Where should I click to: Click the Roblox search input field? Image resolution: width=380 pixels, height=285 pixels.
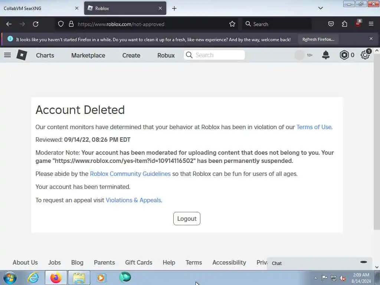click(214, 55)
